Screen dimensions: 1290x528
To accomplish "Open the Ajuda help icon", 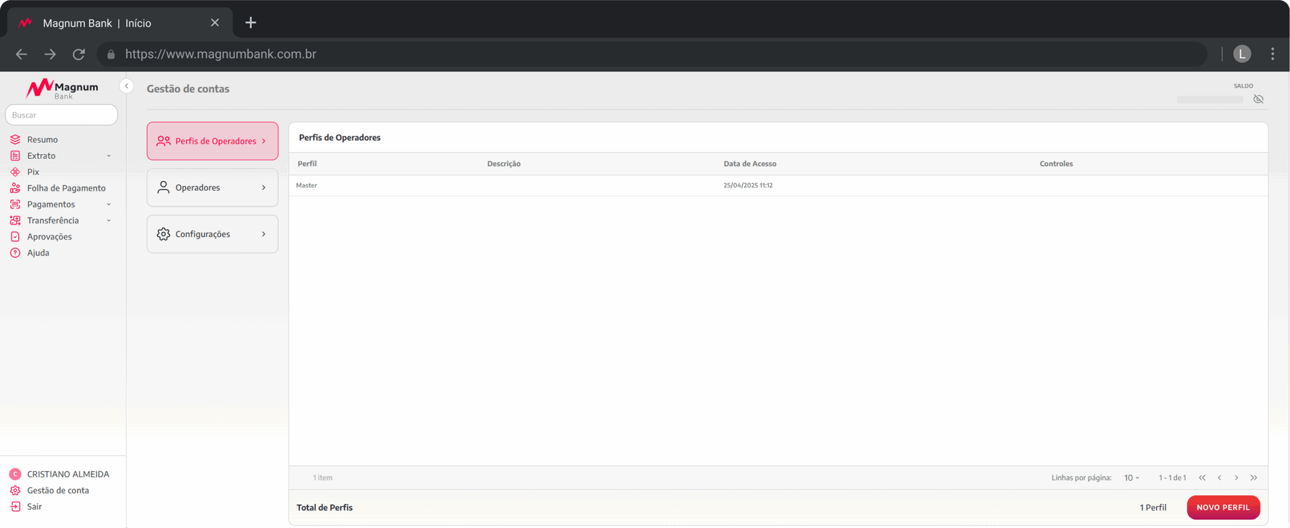I will pyautogui.click(x=15, y=253).
